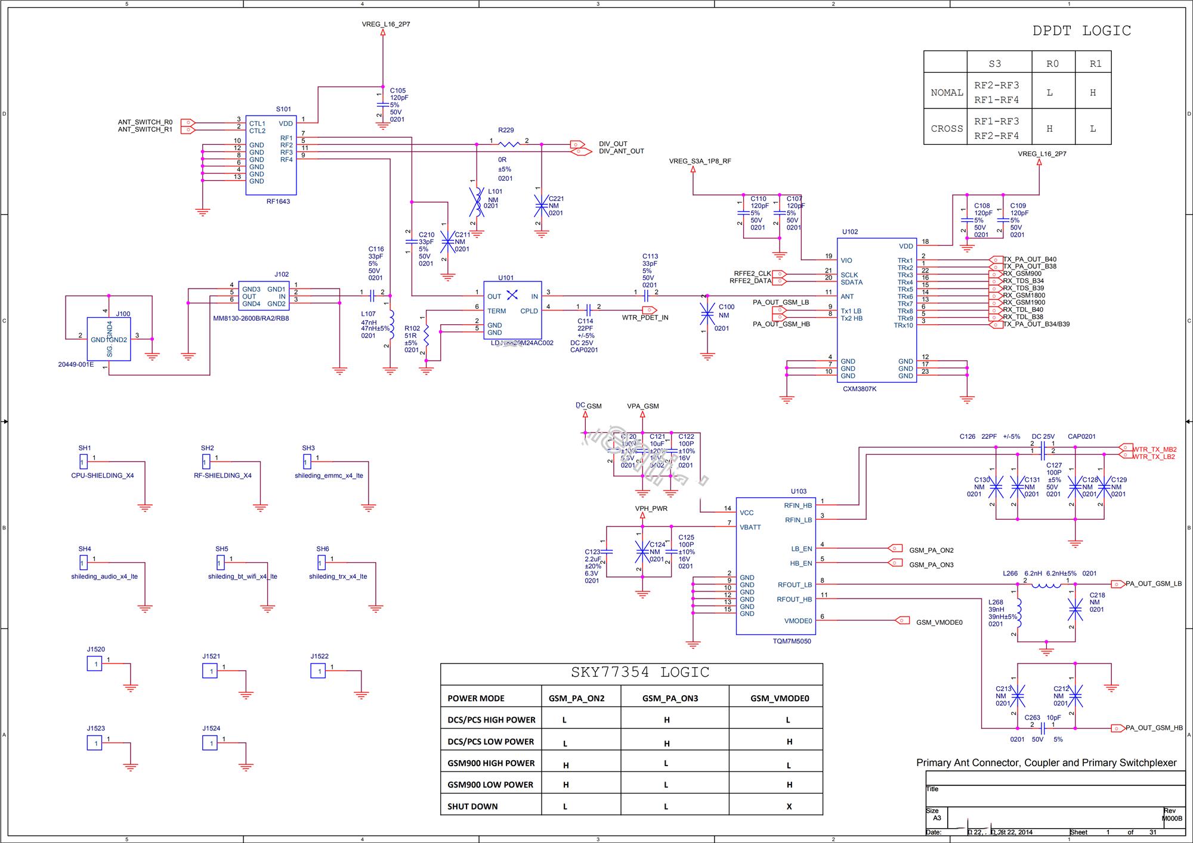Select the J102 MM8130 connector block
The width and height of the screenshot is (1193, 843).
(x=264, y=296)
